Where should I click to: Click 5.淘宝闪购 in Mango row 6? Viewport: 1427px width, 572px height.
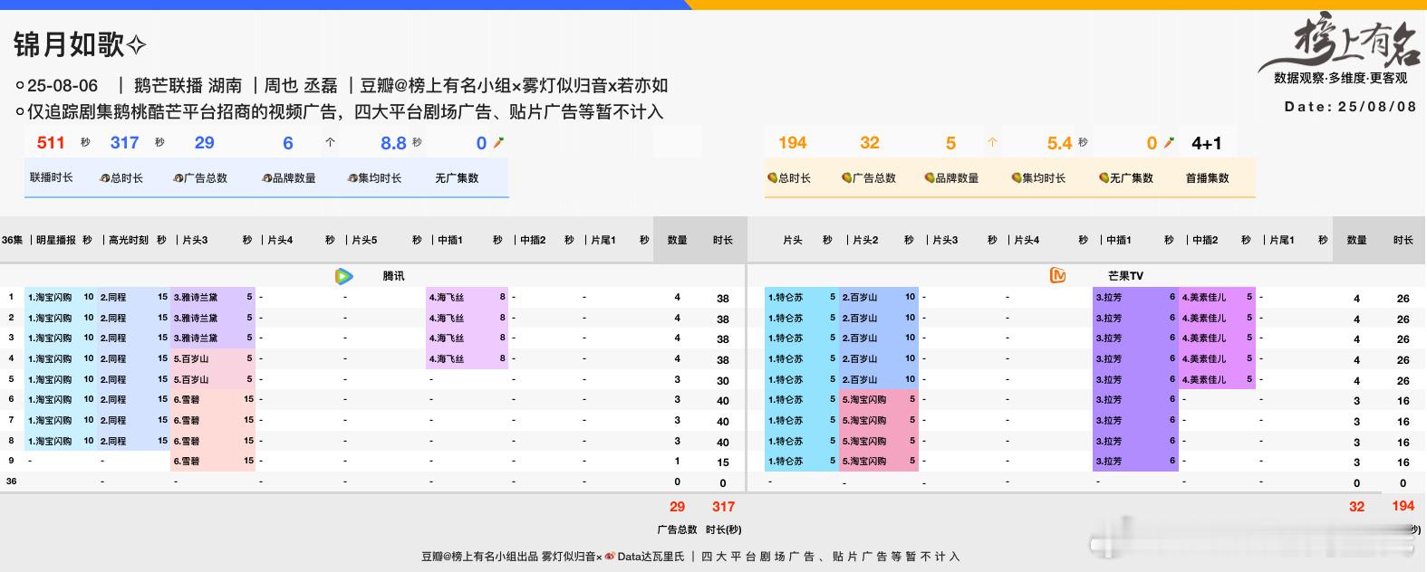[x=864, y=399]
